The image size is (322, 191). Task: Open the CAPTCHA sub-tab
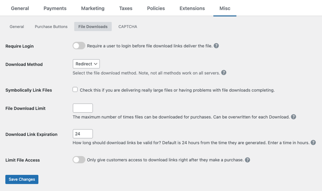(128, 27)
